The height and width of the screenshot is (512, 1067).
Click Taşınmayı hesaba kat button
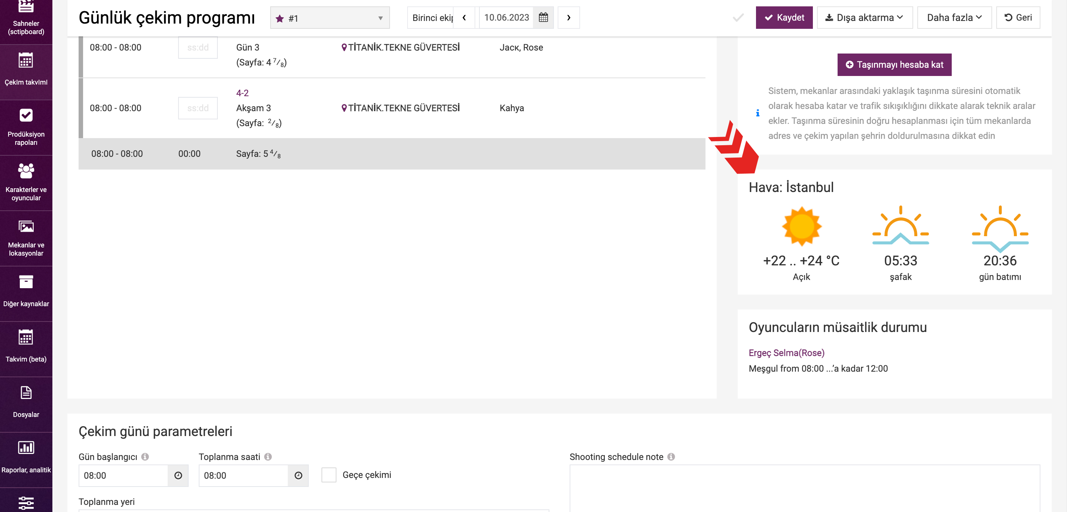click(x=894, y=65)
